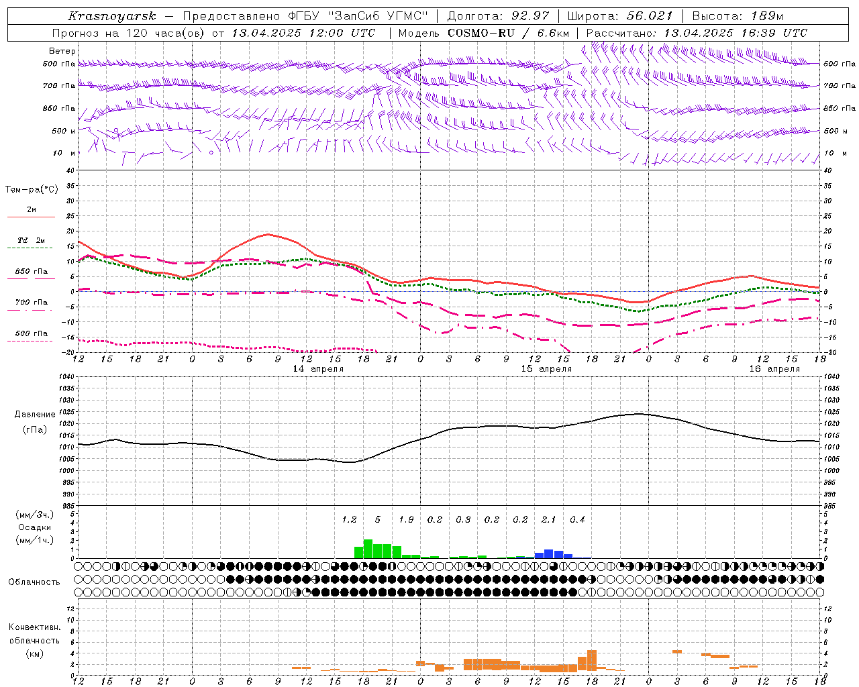Click the Давление pressure panel label
859x687 pixels.
coord(35,415)
